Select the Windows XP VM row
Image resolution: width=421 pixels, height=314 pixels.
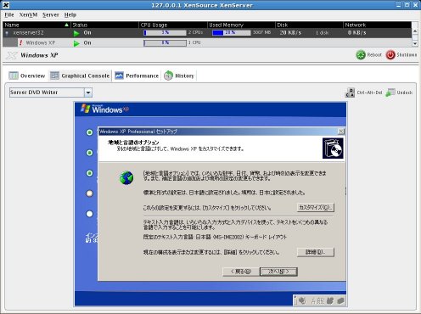click(x=207, y=42)
